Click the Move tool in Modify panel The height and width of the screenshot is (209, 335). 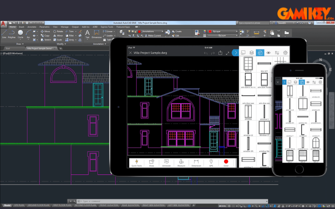click(x=45, y=31)
